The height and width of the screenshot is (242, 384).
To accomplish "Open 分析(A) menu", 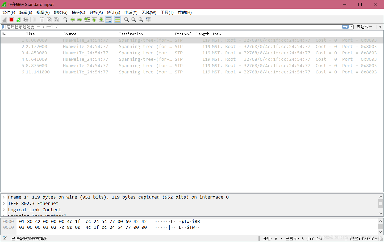I will coord(96,12).
